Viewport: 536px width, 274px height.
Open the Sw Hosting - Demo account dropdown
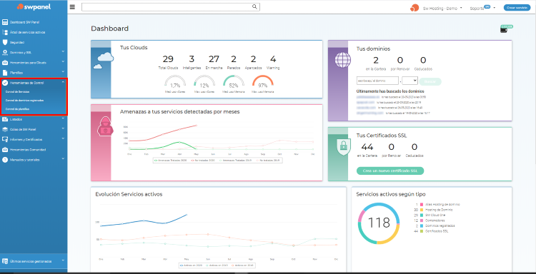[x=442, y=8]
